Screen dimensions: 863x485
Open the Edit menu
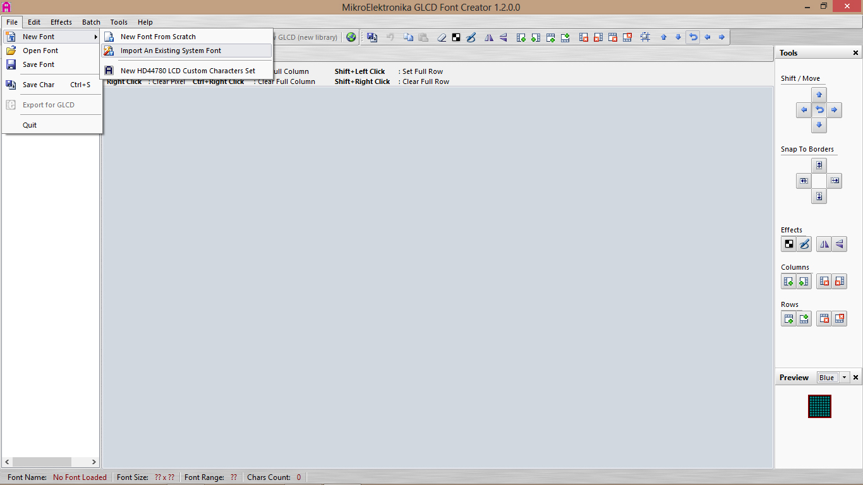click(34, 22)
